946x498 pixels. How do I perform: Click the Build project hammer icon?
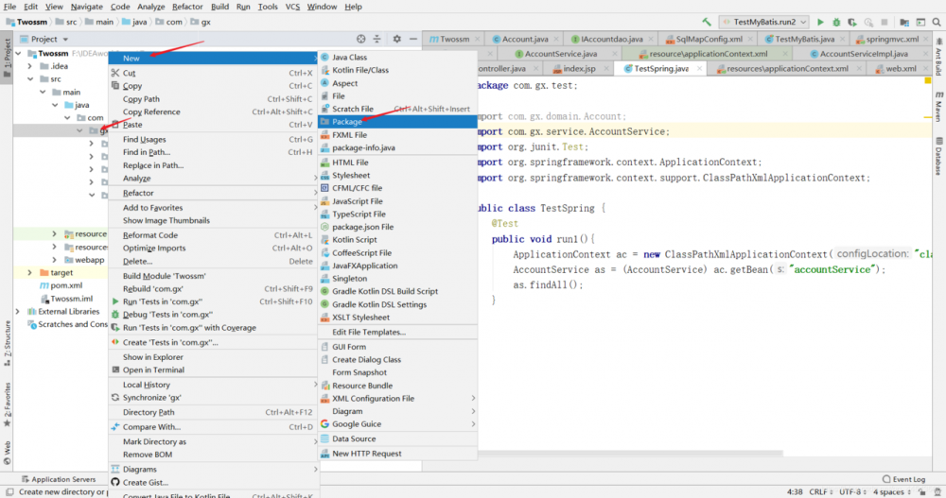[x=707, y=22]
